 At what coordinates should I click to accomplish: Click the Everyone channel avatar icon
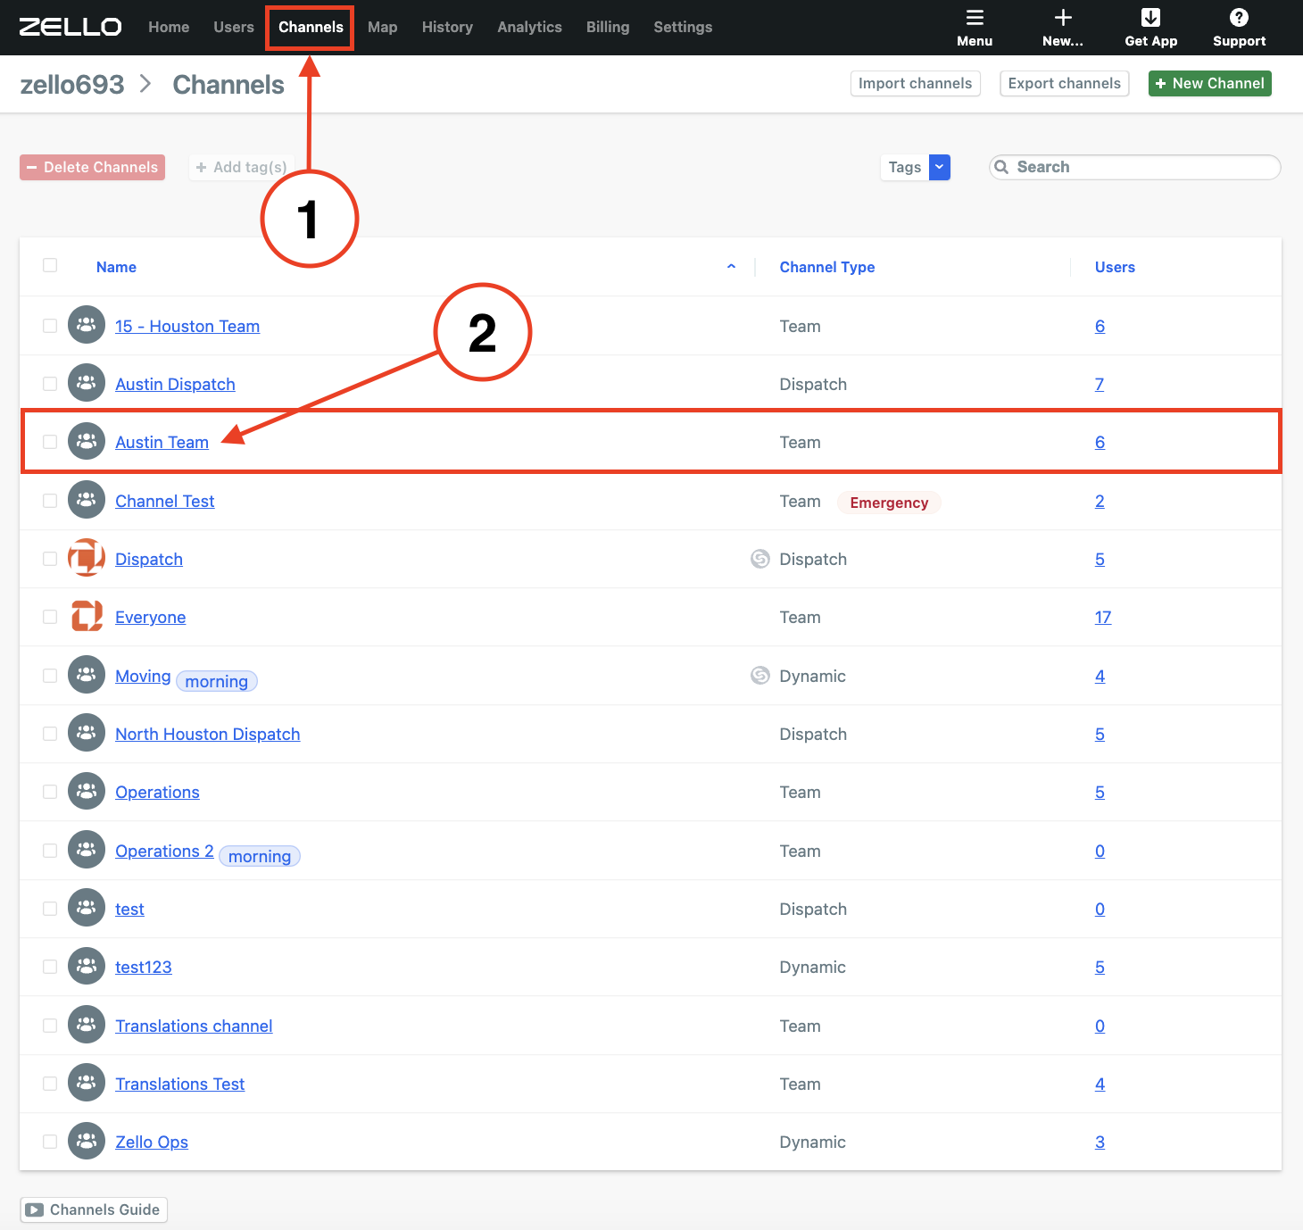[x=87, y=616]
